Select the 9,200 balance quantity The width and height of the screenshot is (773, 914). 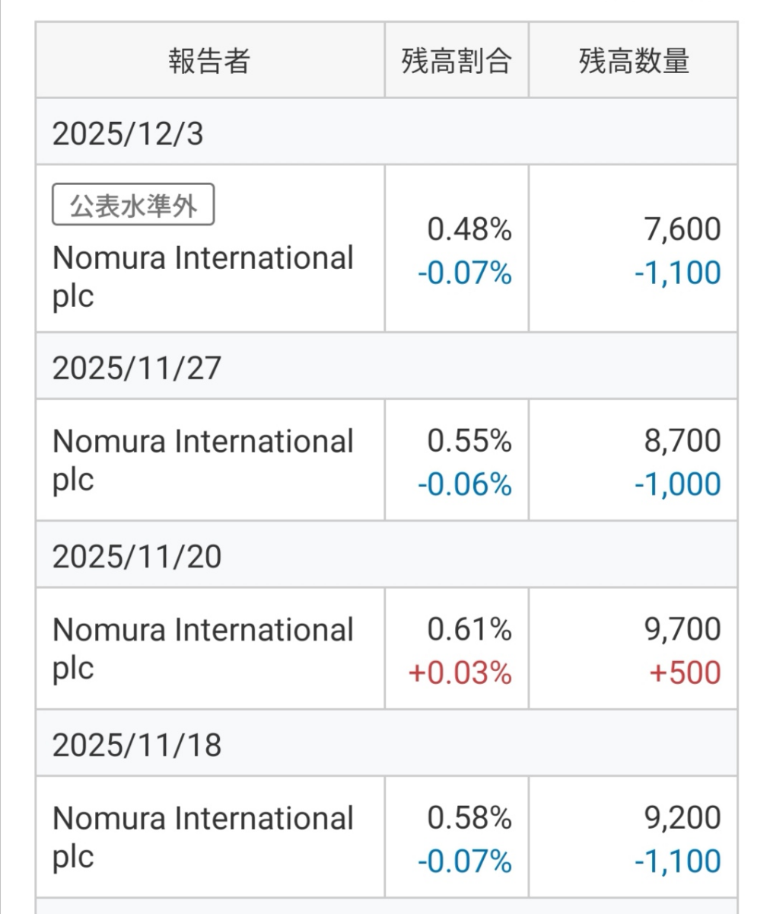tap(682, 818)
